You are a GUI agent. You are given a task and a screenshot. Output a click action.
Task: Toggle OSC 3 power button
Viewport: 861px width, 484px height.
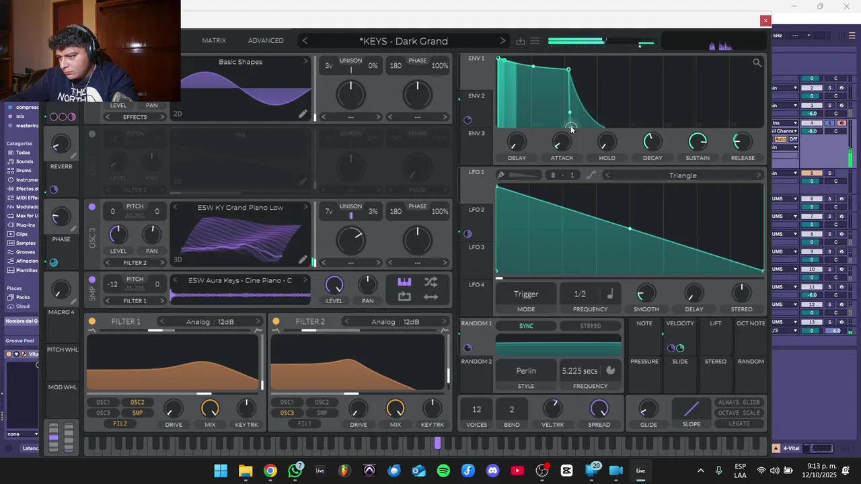point(92,207)
